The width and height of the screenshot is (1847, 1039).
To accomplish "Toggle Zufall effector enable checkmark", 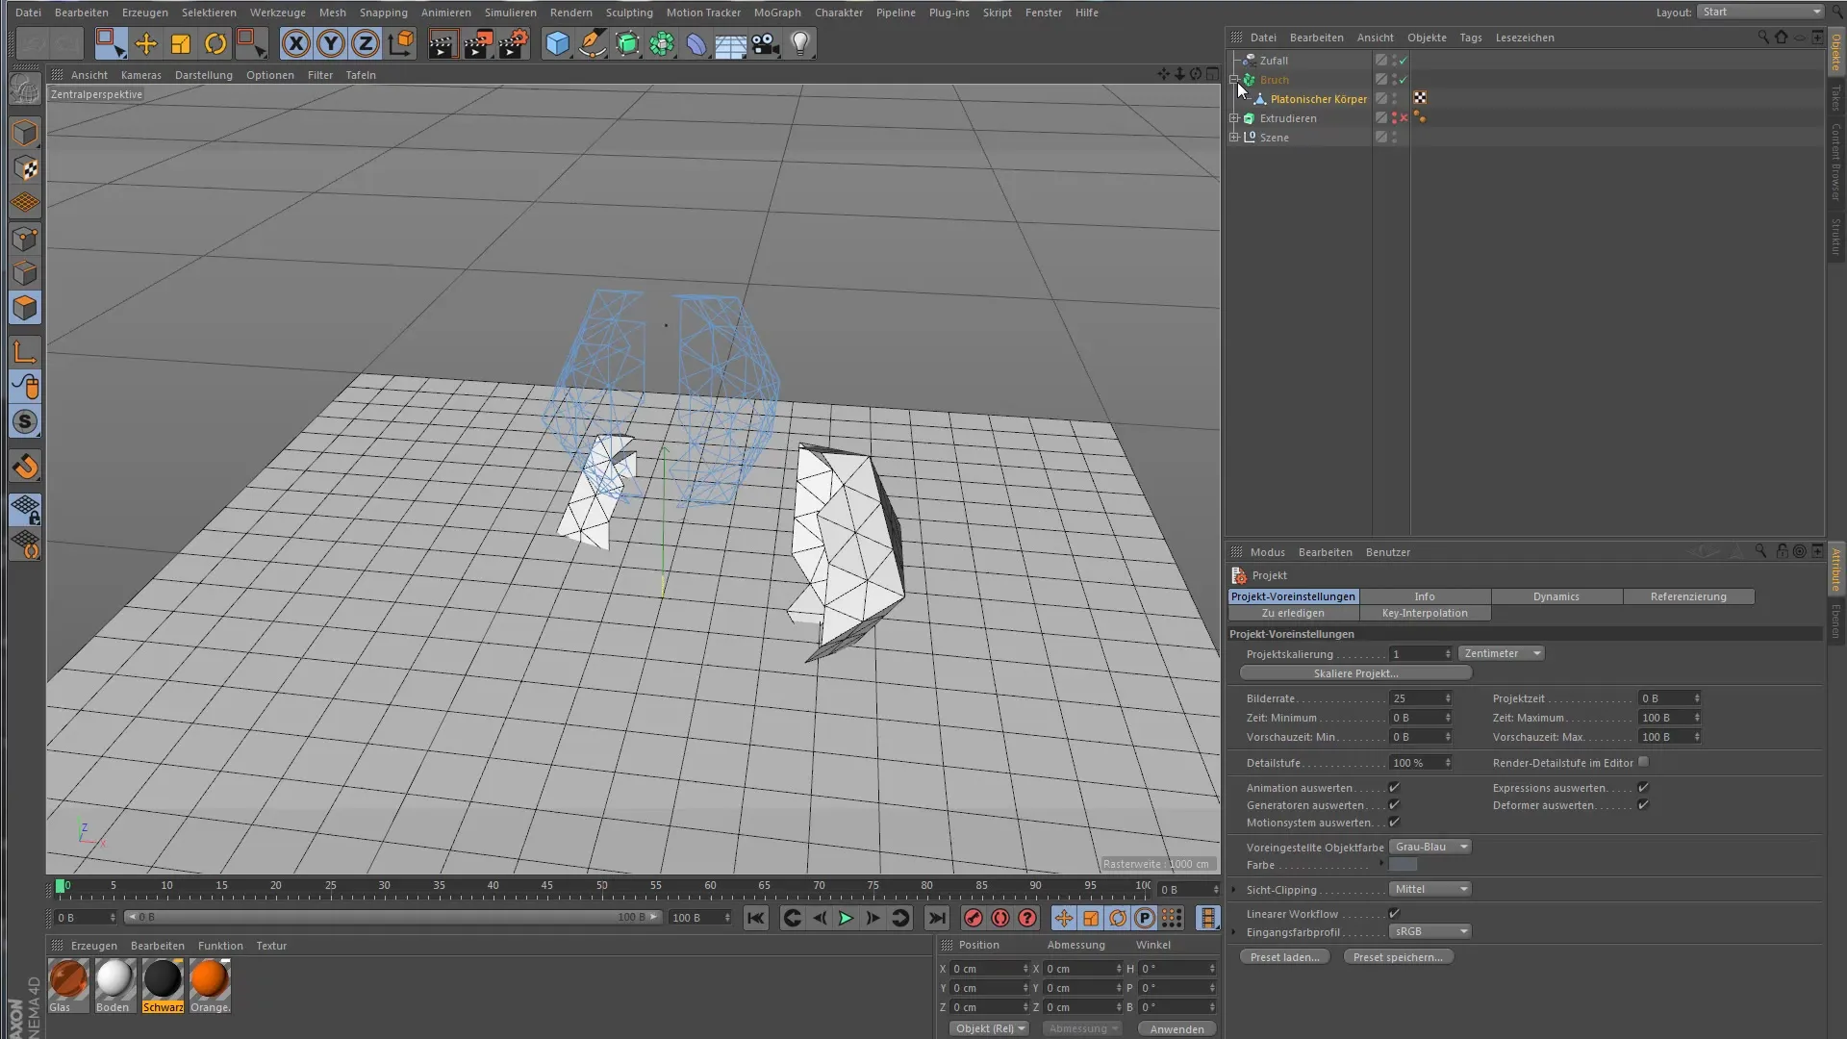I will (1404, 60).
